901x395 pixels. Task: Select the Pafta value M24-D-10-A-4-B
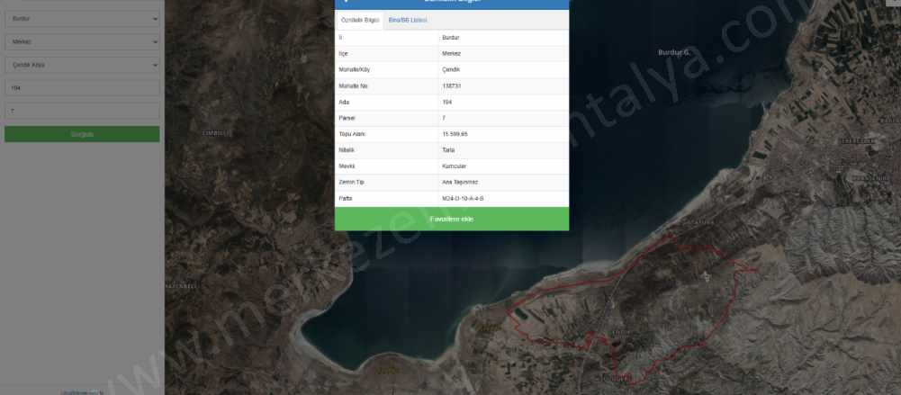[463, 198]
